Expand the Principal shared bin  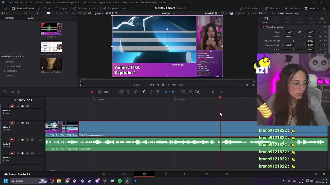pyautogui.click(x=3, y=62)
